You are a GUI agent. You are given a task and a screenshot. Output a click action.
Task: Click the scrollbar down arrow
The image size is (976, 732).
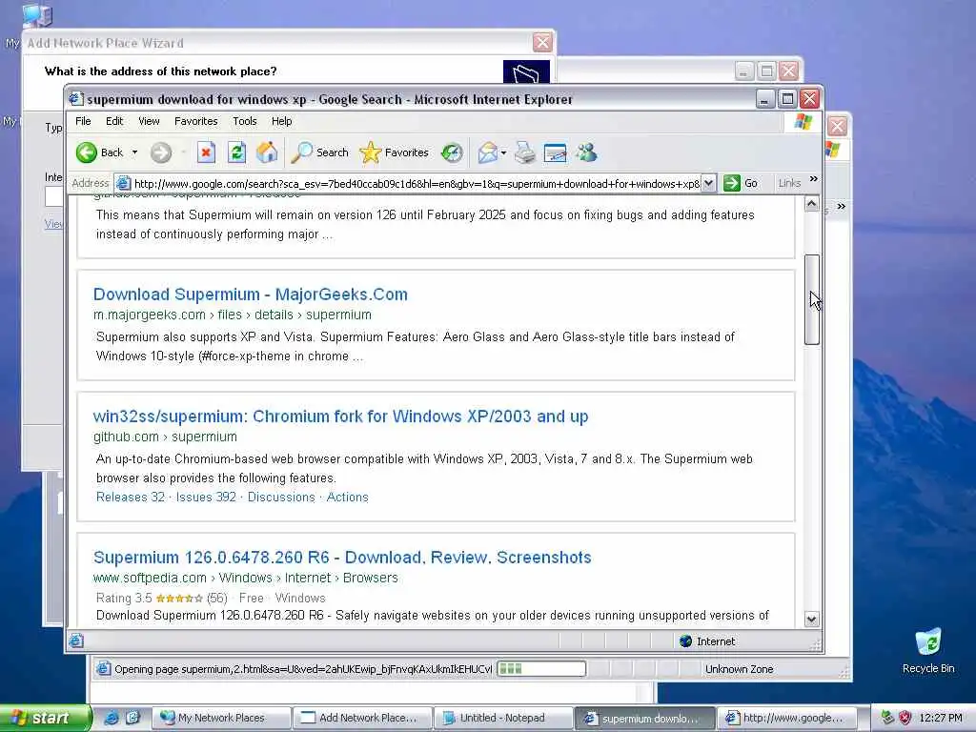[x=812, y=619]
